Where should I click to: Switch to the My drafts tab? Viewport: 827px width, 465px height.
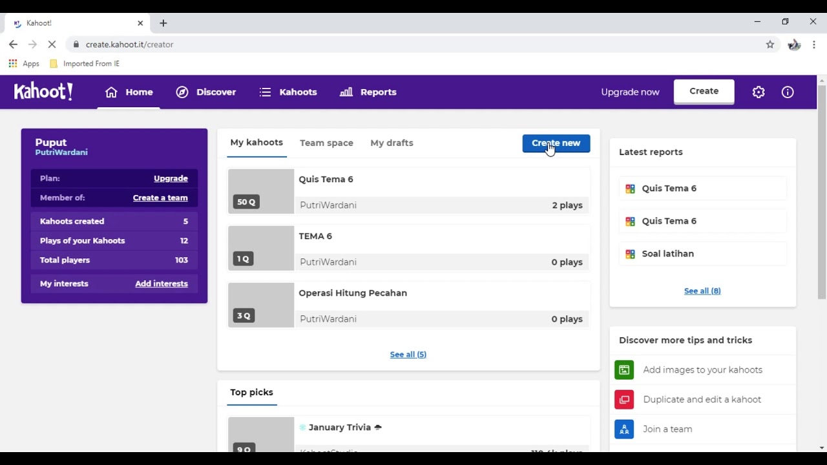pyautogui.click(x=392, y=143)
